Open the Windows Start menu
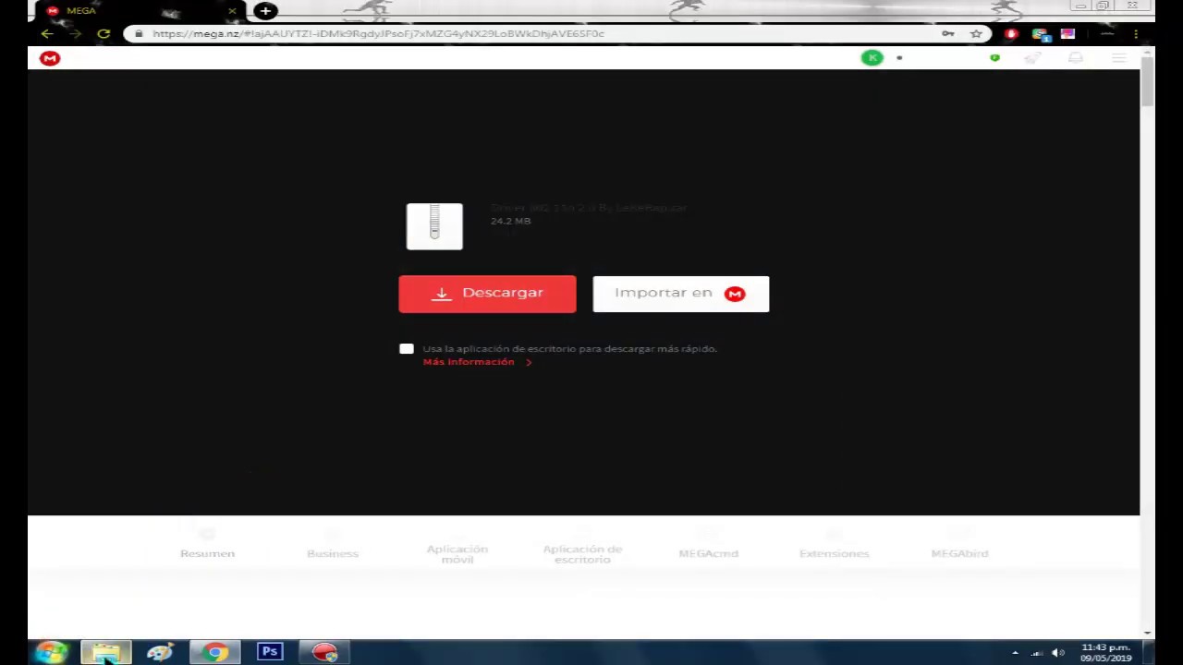The height and width of the screenshot is (665, 1183). [52, 653]
